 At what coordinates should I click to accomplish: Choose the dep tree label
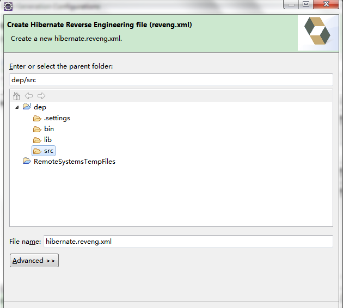(40, 107)
